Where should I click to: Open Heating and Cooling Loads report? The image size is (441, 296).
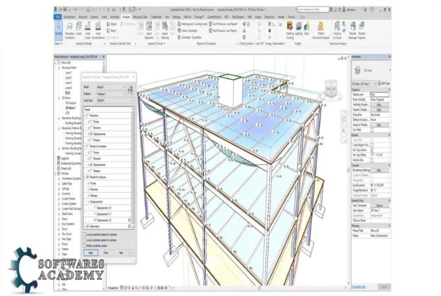[x=192, y=24]
